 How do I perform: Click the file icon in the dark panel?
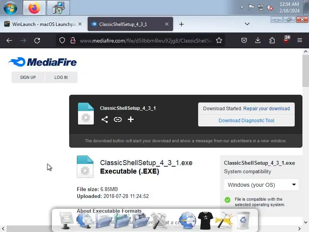coord(86,114)
